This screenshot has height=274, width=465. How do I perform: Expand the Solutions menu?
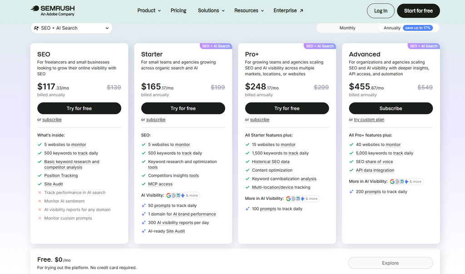coord(211,10)
